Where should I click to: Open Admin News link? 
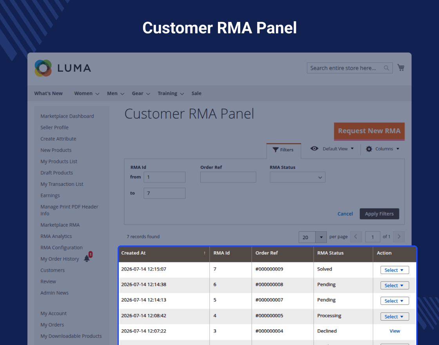coord(54,293)
